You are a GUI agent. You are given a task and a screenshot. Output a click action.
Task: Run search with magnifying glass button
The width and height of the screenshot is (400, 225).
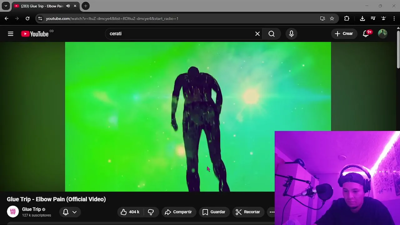coord(272,34)
